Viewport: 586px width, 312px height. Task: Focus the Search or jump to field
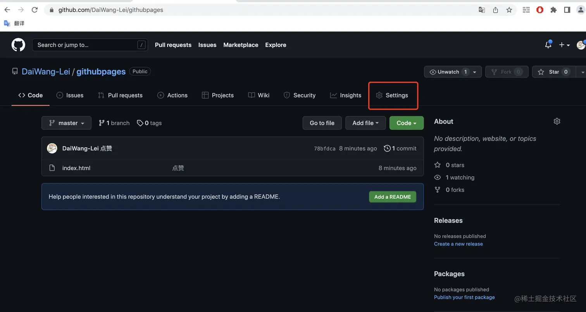90,45
